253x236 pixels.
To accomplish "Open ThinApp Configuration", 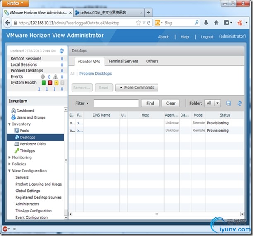I will pos(33,211).
